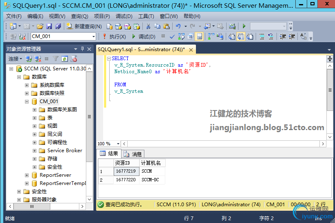Click the 调试(D) toolbar button
Viewport: 335px width, 223px height.
point(144,36)
